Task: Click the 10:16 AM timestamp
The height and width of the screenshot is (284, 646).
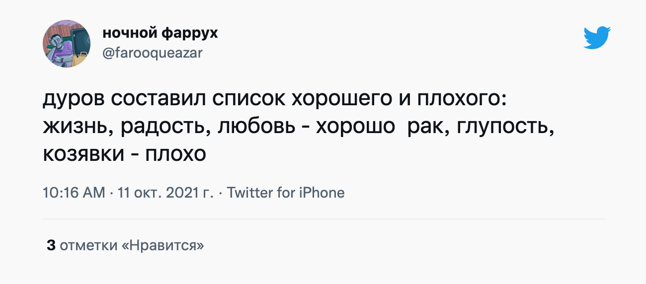Action: click(x=74, y=193)
